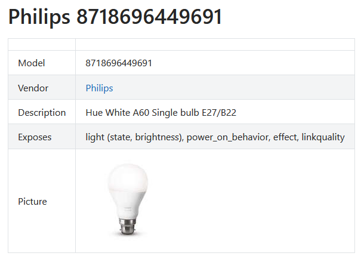The width and height of the screenshot is (364, 262).
Task: Click the Description row label
Action: click(x=42, y=112)
